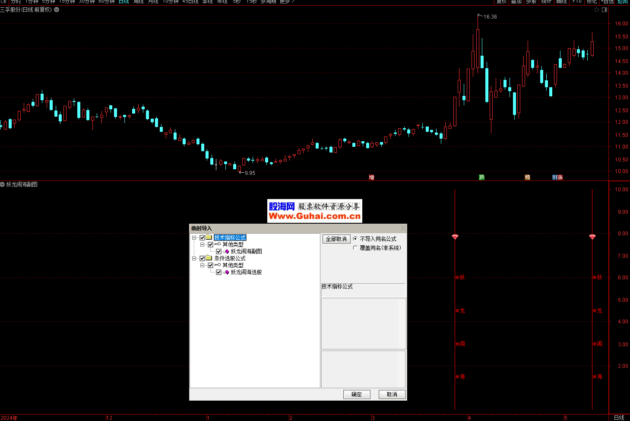Uncheck the 条件选股公式 checkbox
Screen dimensions: 630x421
click(x=202, y=258)
